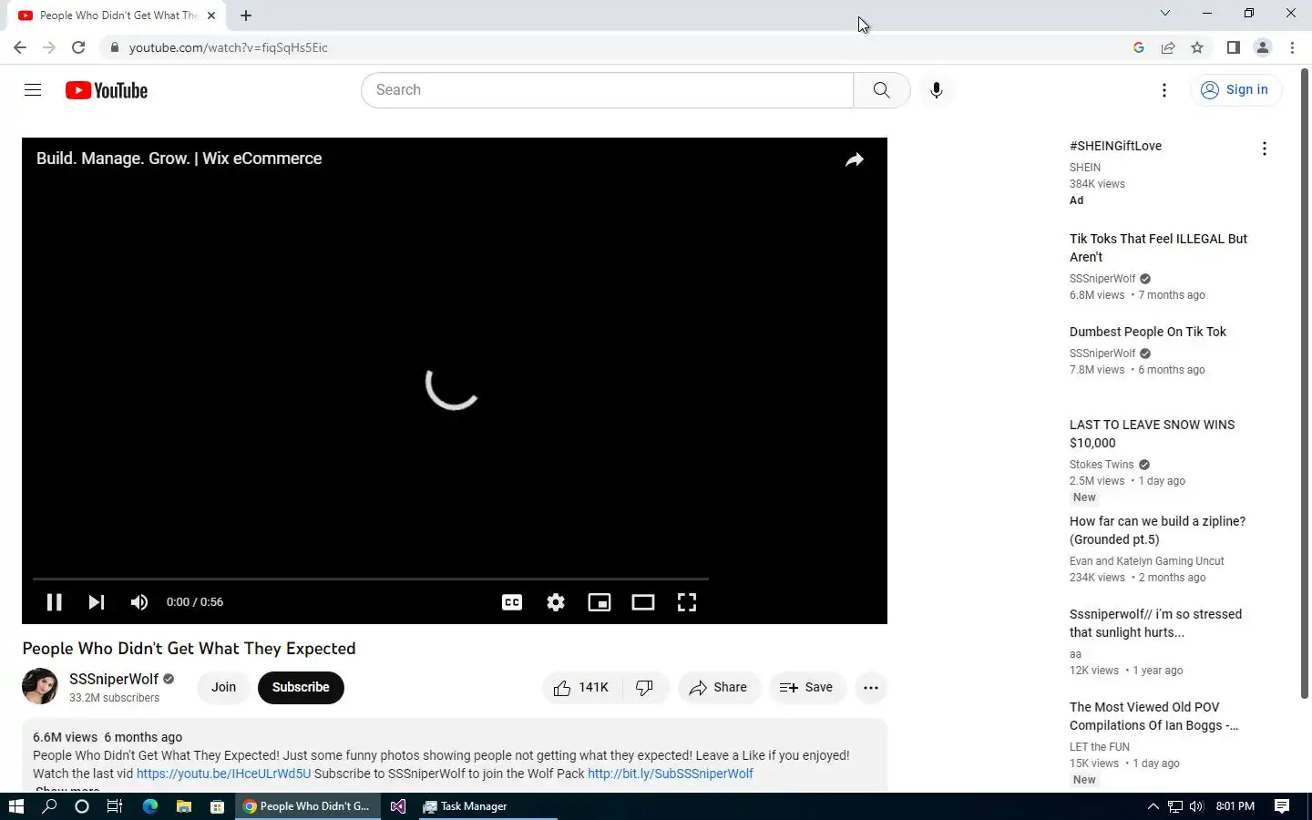Toggle closed captions CC button

512,602
